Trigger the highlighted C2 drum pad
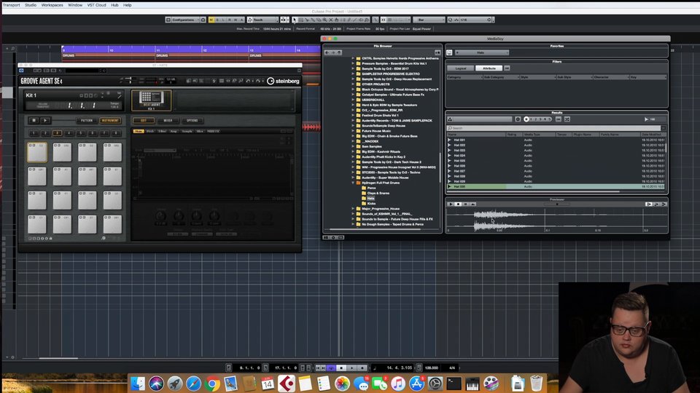The image size is (700, 393). point(37,152)
